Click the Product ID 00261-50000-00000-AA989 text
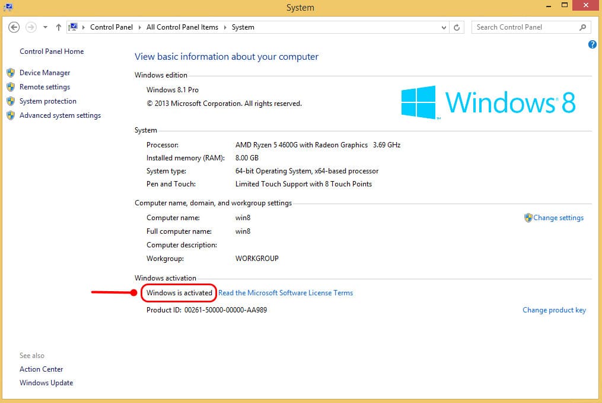602x403 pixels. coord(206,310)
